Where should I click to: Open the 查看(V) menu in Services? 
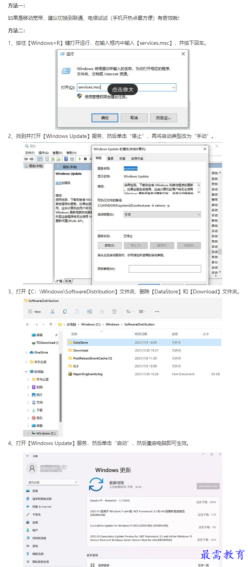pos(58,153)
